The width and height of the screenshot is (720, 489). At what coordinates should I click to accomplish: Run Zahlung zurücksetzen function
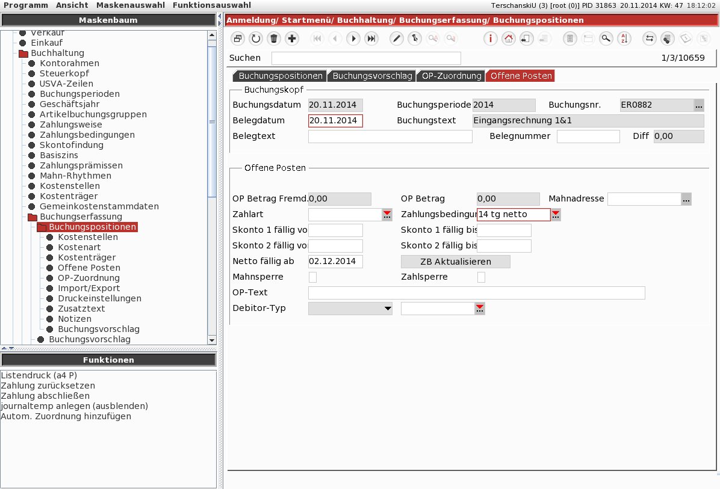click(48, 386)
